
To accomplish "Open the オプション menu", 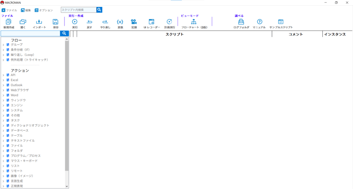I will 44,10.
